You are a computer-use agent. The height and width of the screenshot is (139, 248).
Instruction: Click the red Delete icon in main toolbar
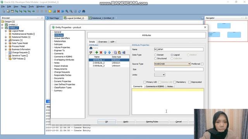click(59, 11)
